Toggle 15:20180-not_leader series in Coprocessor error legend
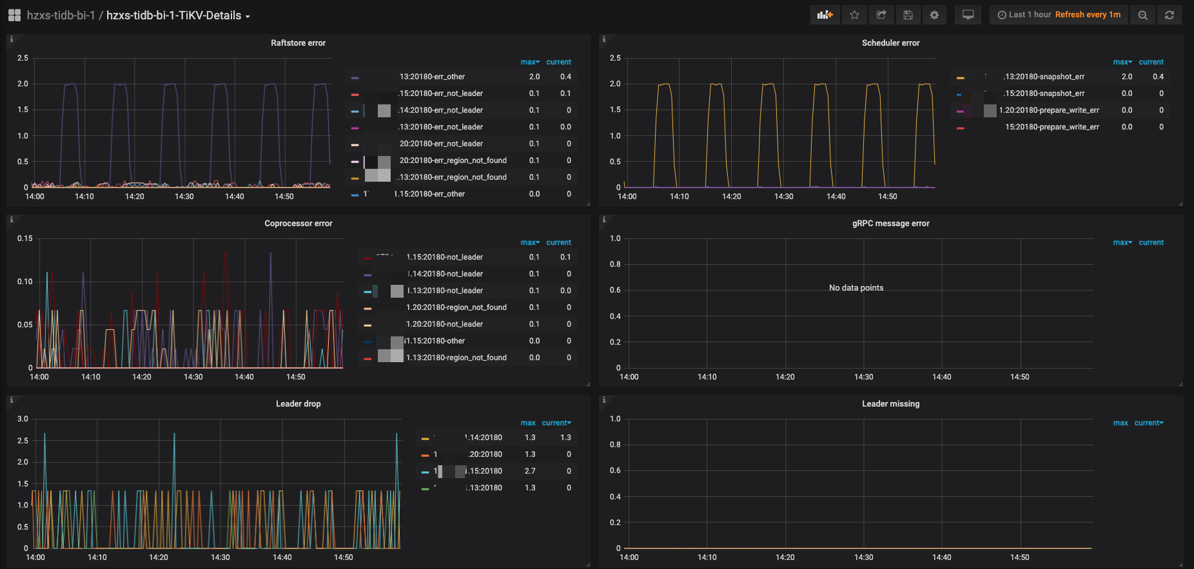 pyautogui.click(x=444, y=257)
